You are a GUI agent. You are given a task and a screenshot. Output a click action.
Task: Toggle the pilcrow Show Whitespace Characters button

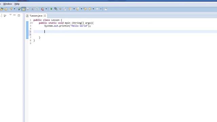[x=37, y=9]
